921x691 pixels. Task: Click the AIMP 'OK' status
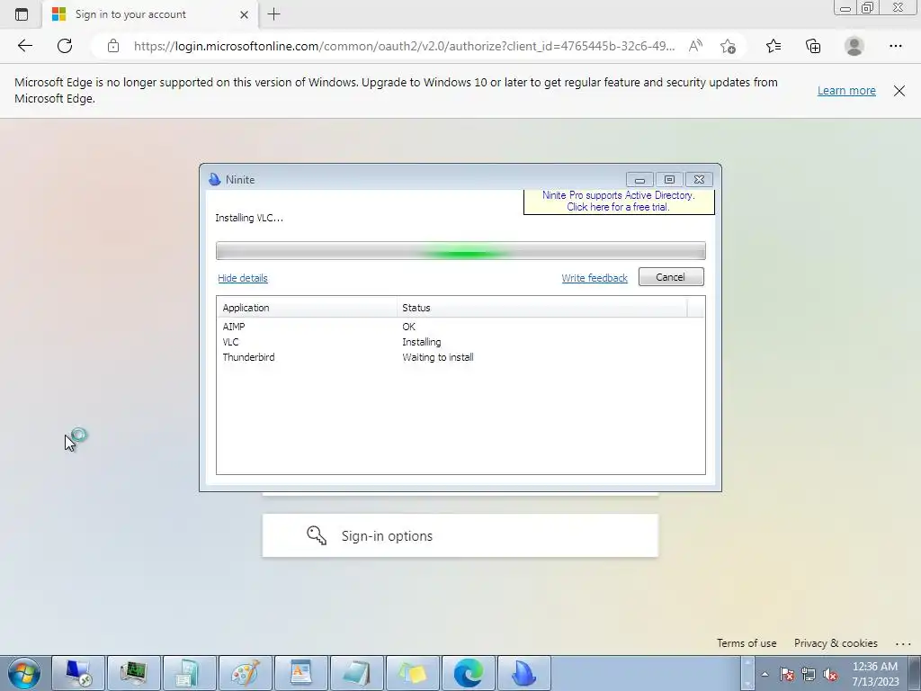coord(409,327)
